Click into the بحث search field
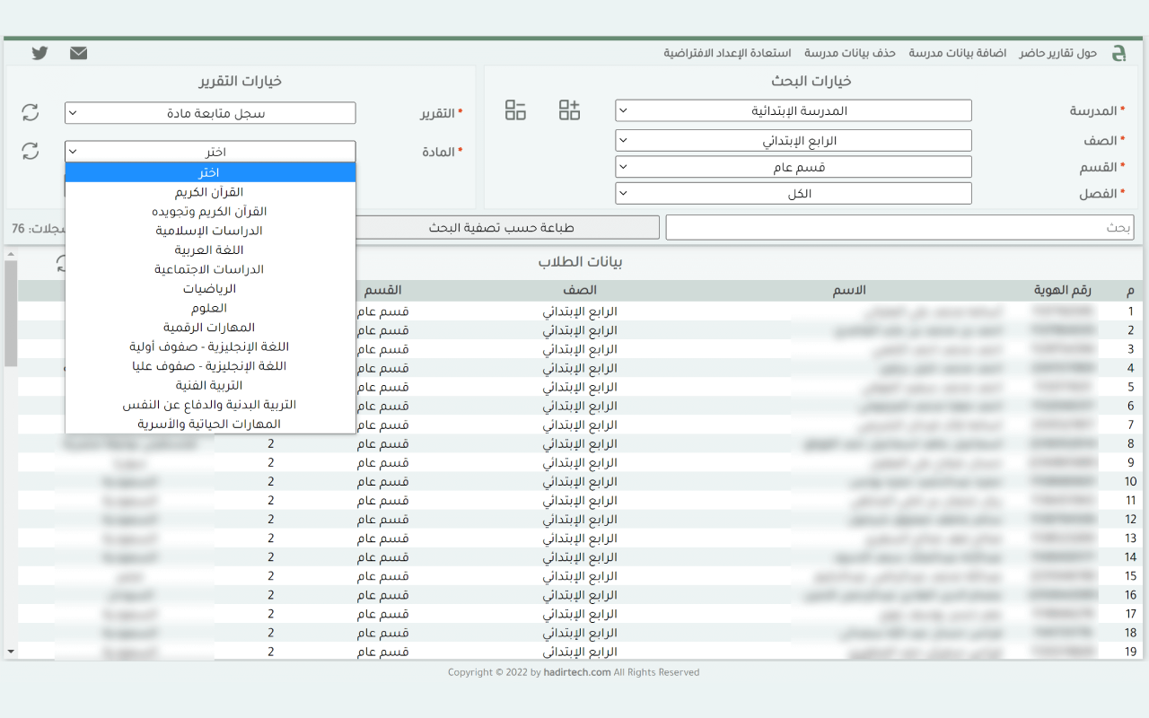 point(899,227)
